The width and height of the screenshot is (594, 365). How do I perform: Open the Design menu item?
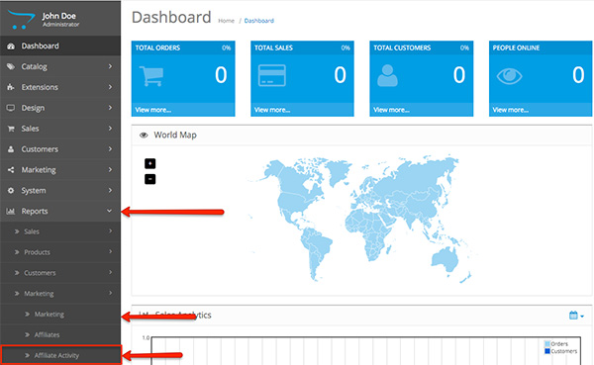(x=60, y=108)
